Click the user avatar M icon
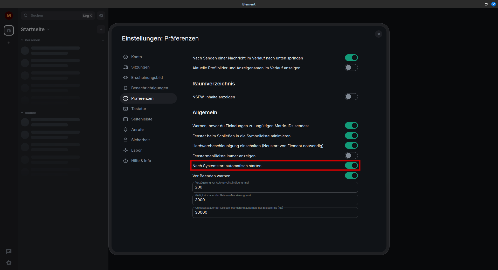 tap(9, 16)
